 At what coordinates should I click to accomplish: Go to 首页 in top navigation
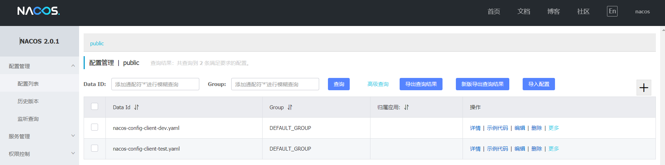pos(494,12)
